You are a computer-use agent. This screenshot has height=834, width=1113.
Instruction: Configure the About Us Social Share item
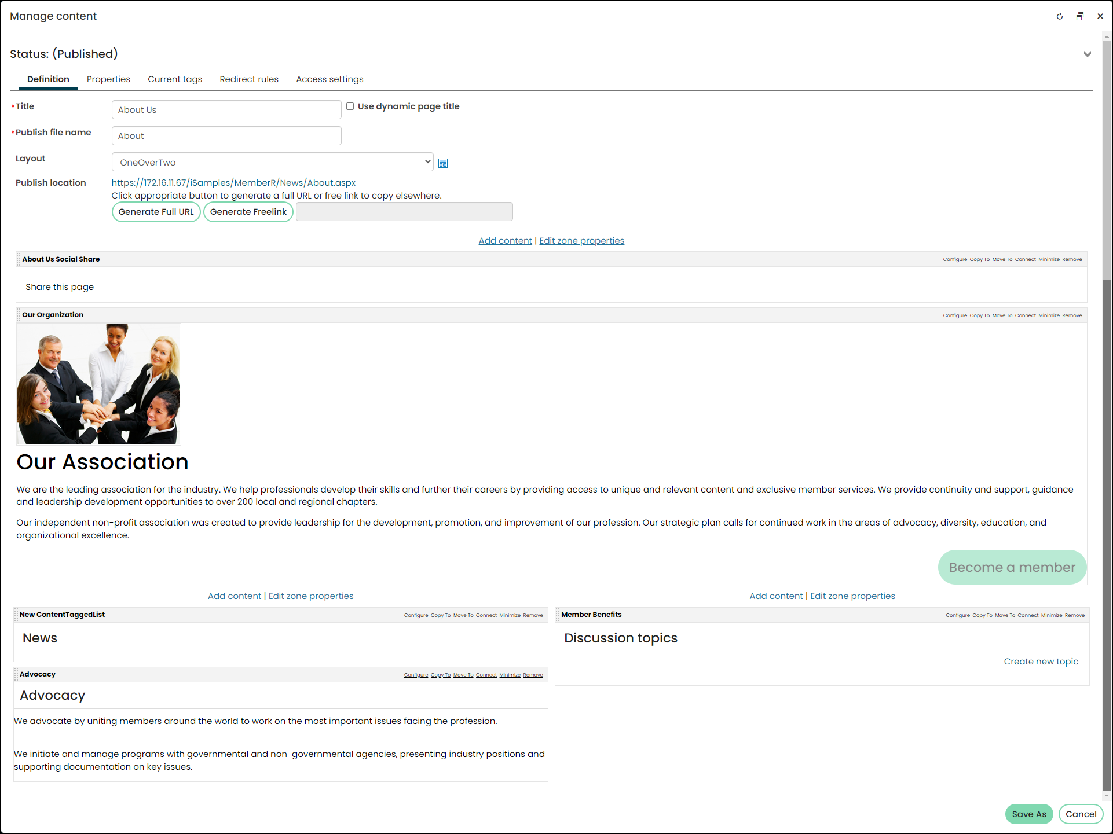(x=955, y=259)
